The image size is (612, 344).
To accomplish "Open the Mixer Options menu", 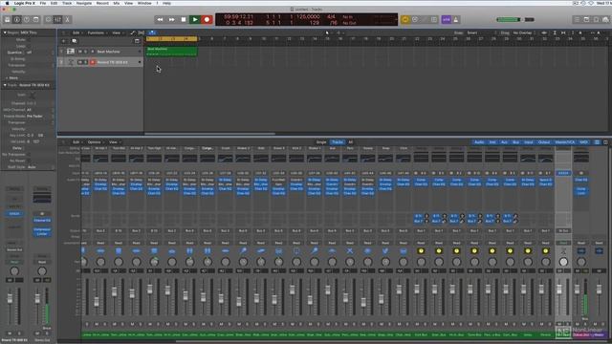I will click(96, 142).
